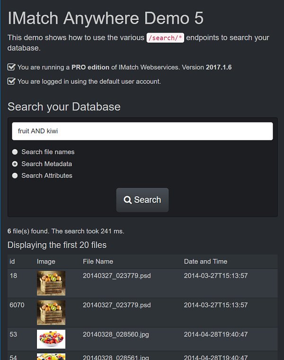Select the Search Metadata radio button
The image size is (284, 360).
point(15,164)
